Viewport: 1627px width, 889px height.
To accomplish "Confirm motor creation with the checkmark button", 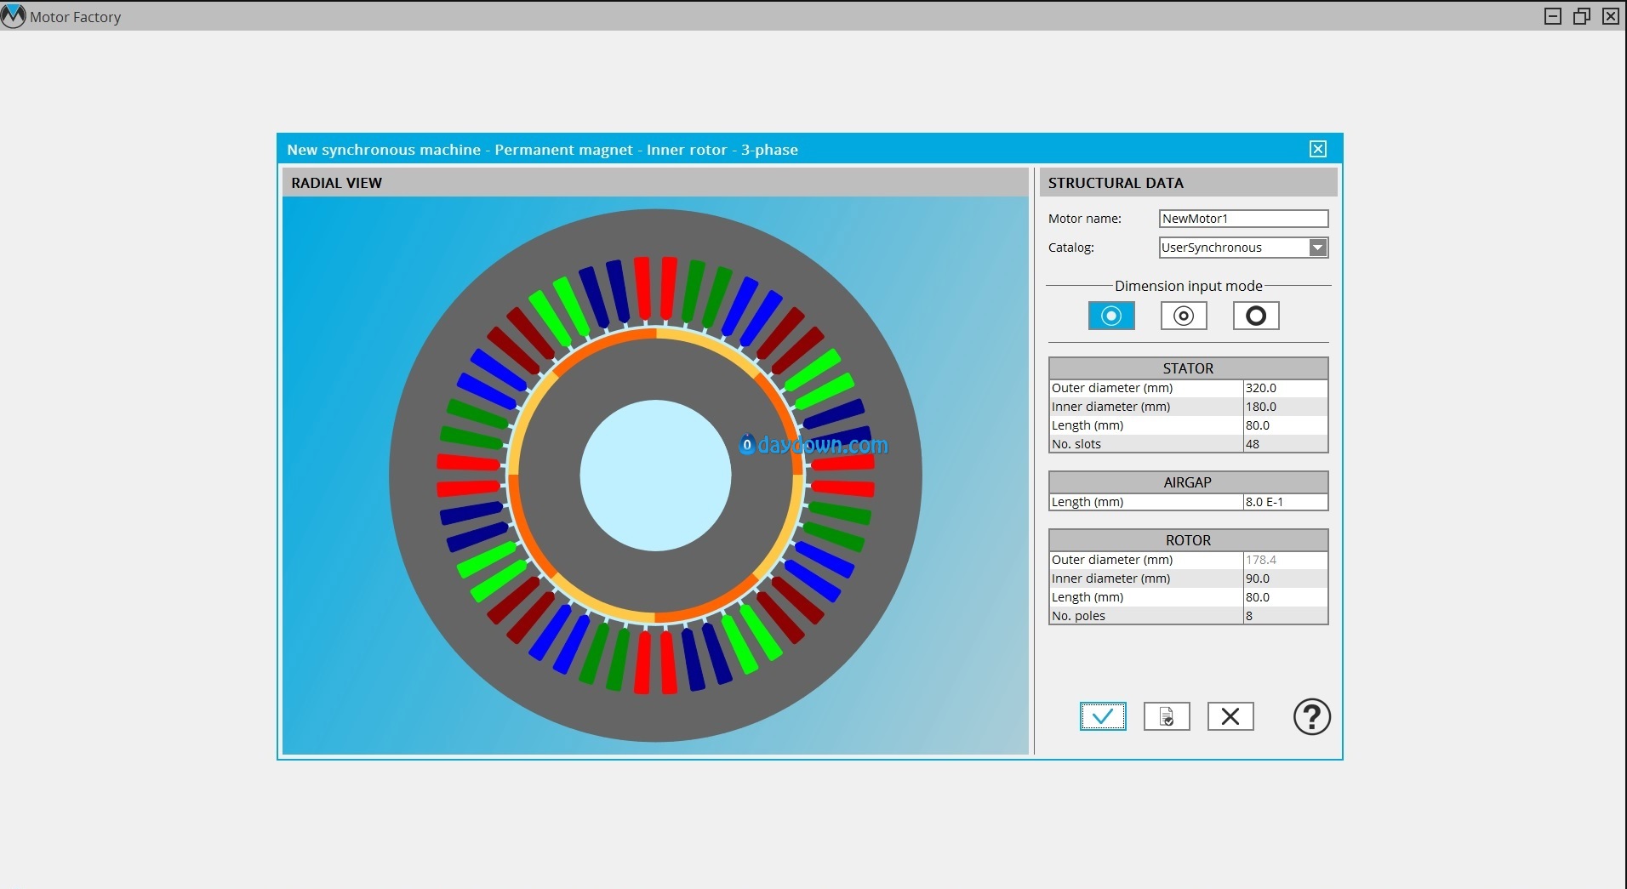I will click(1103, 716).
